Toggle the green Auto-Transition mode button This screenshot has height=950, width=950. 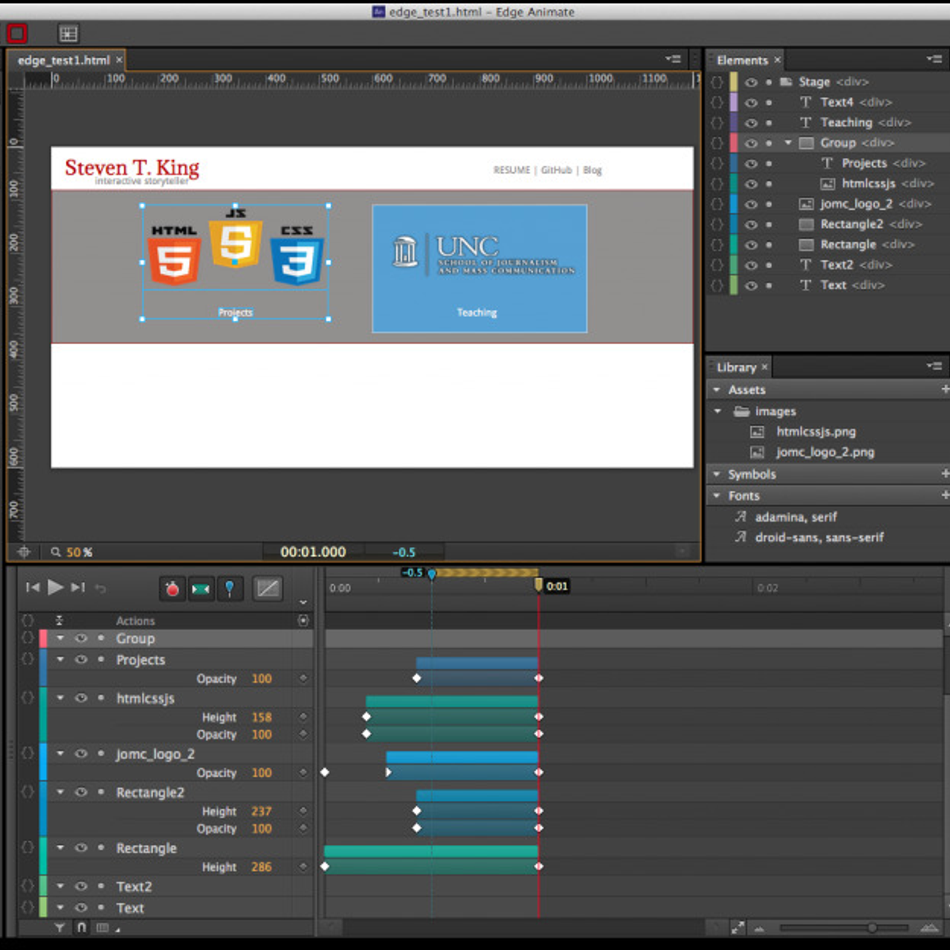coord(201,588)
